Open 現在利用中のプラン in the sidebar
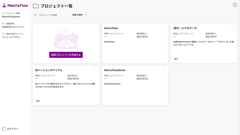Image resolution: width=240 pixels, height=135 pixels. tap(15, 34)
